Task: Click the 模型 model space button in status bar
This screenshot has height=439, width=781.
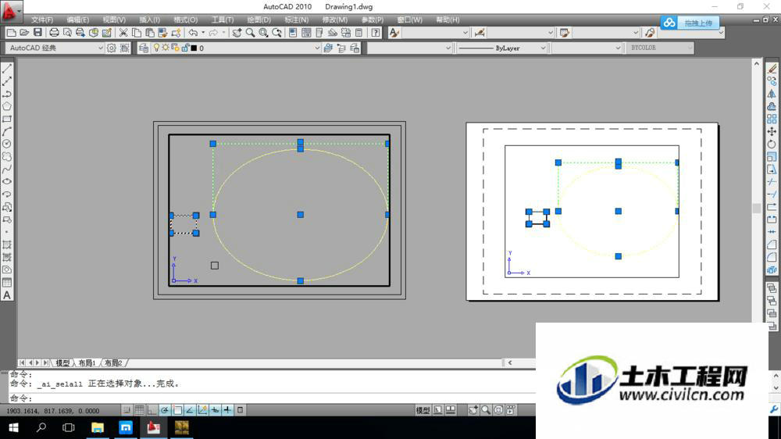Action: [x=423, y=410]
